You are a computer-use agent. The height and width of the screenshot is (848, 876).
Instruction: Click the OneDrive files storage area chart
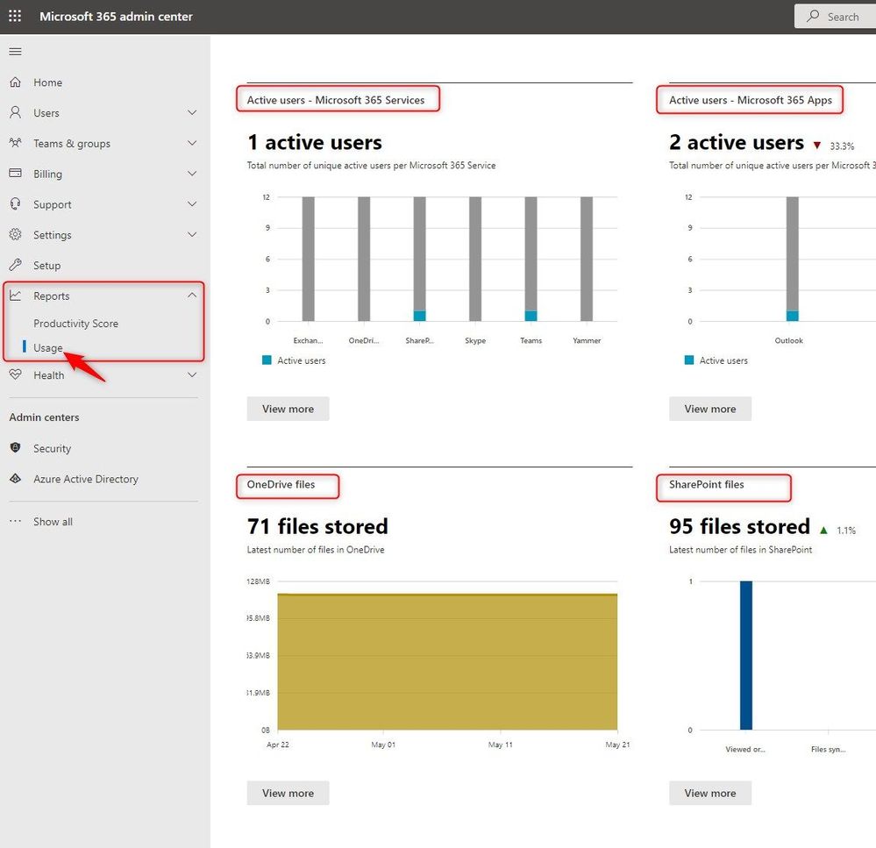tap(447, 662)
